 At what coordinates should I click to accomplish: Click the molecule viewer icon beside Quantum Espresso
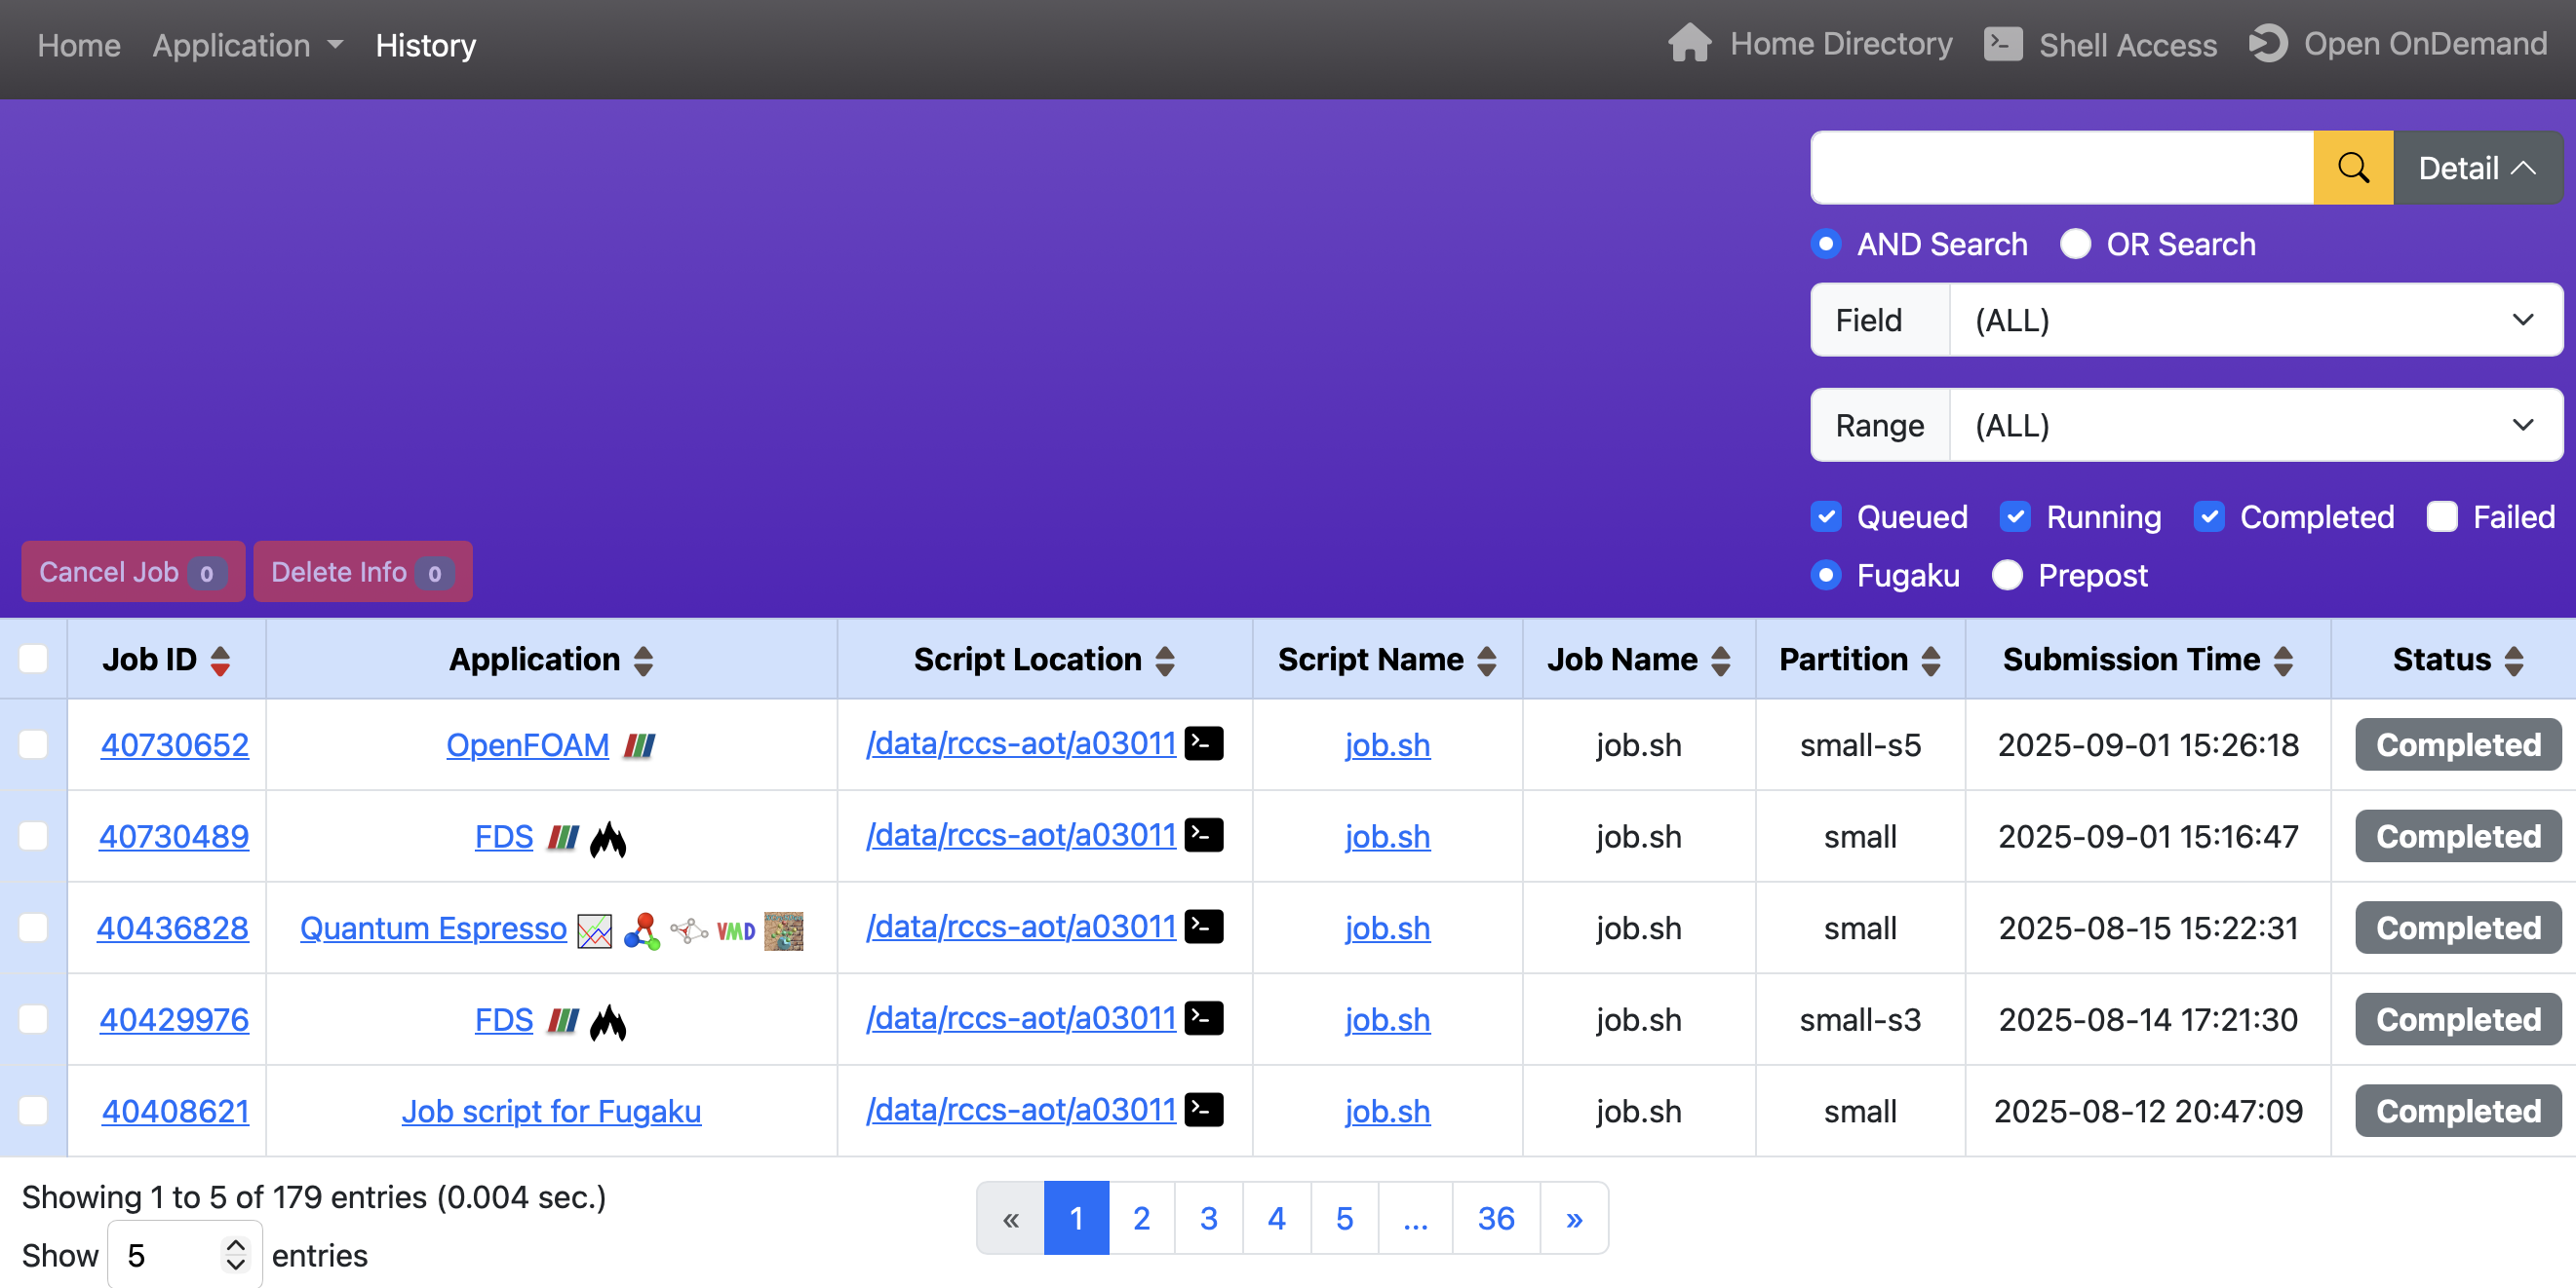[x=641, y=928]
